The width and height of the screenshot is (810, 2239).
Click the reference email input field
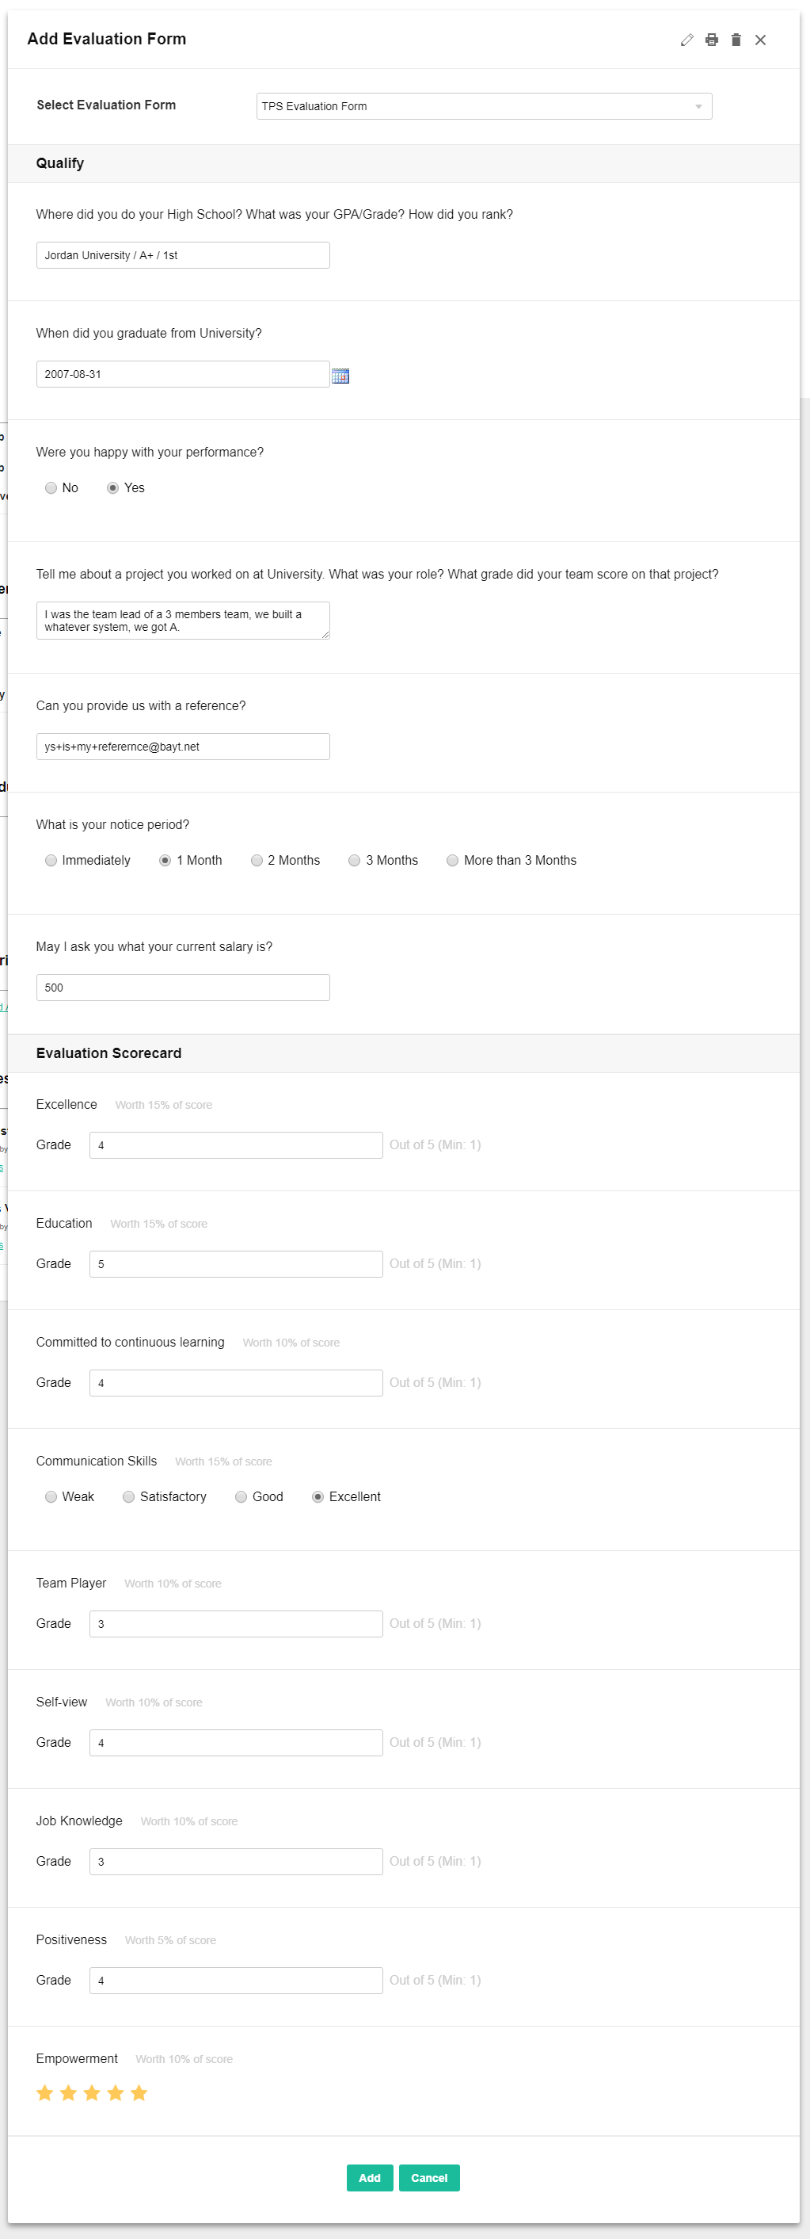[183, 747]
